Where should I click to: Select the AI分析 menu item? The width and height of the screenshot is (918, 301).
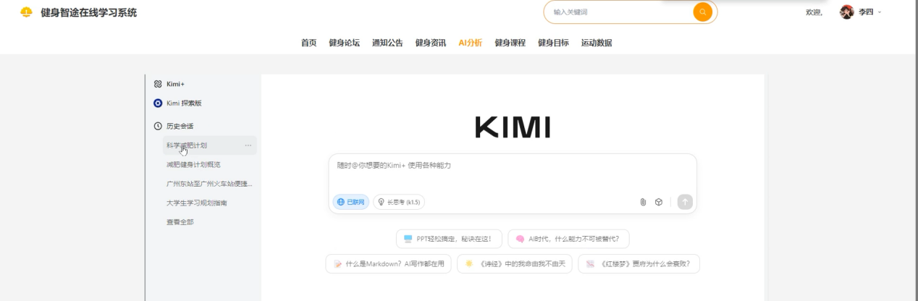[471, 43]
